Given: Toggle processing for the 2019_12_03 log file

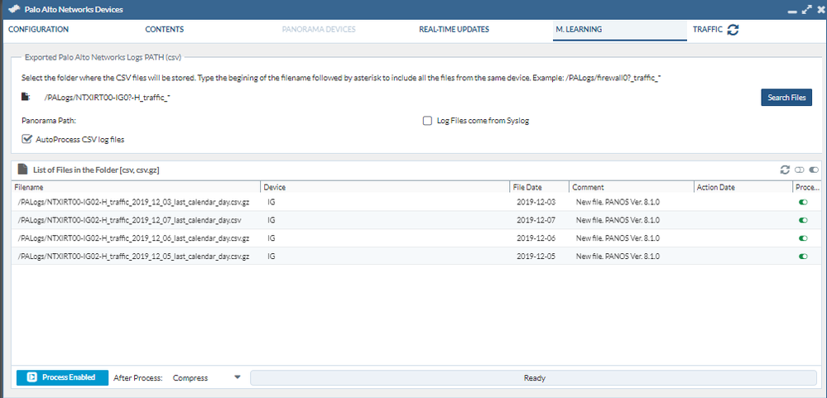Looking at the screenshot, I should click(803, 202).
